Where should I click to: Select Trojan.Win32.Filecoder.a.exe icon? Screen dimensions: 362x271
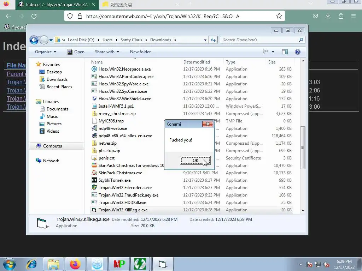coord(94,188)
